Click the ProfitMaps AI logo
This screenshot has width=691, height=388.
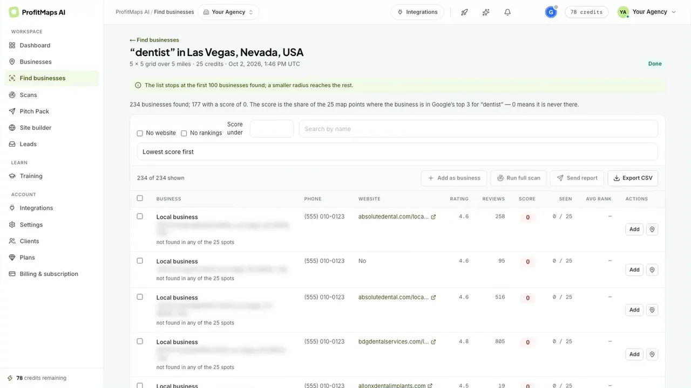(37, 12)
